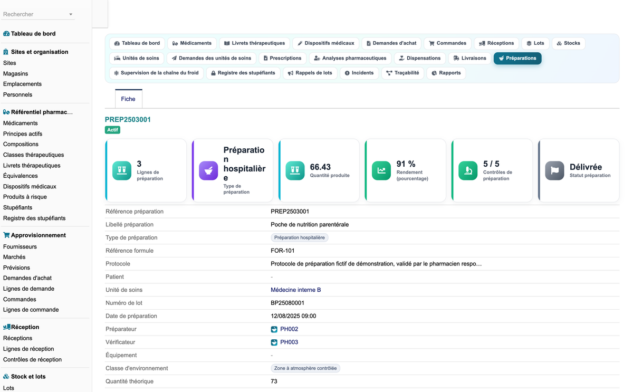Click the Rapports tab pie chart icon
633x392 pixels.
coord(434,73)
